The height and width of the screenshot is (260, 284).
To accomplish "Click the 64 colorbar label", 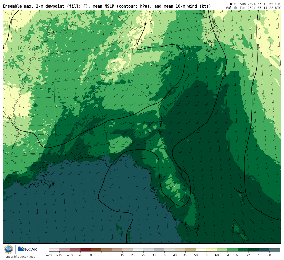I will 227,255.
